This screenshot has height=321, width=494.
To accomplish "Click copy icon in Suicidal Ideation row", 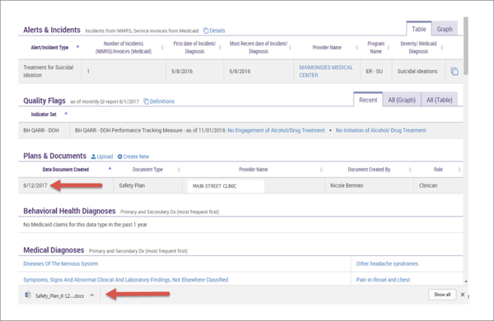I will click(x=454, y=72).
